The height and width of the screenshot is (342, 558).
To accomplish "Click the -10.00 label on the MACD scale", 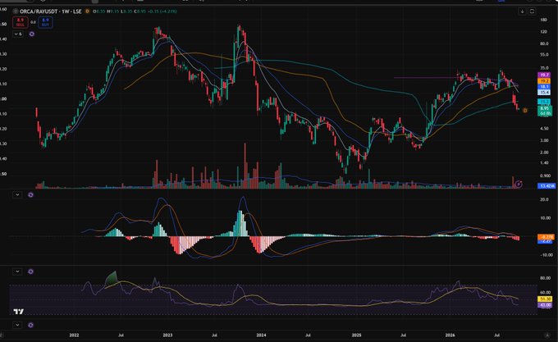I will (546, 255).
